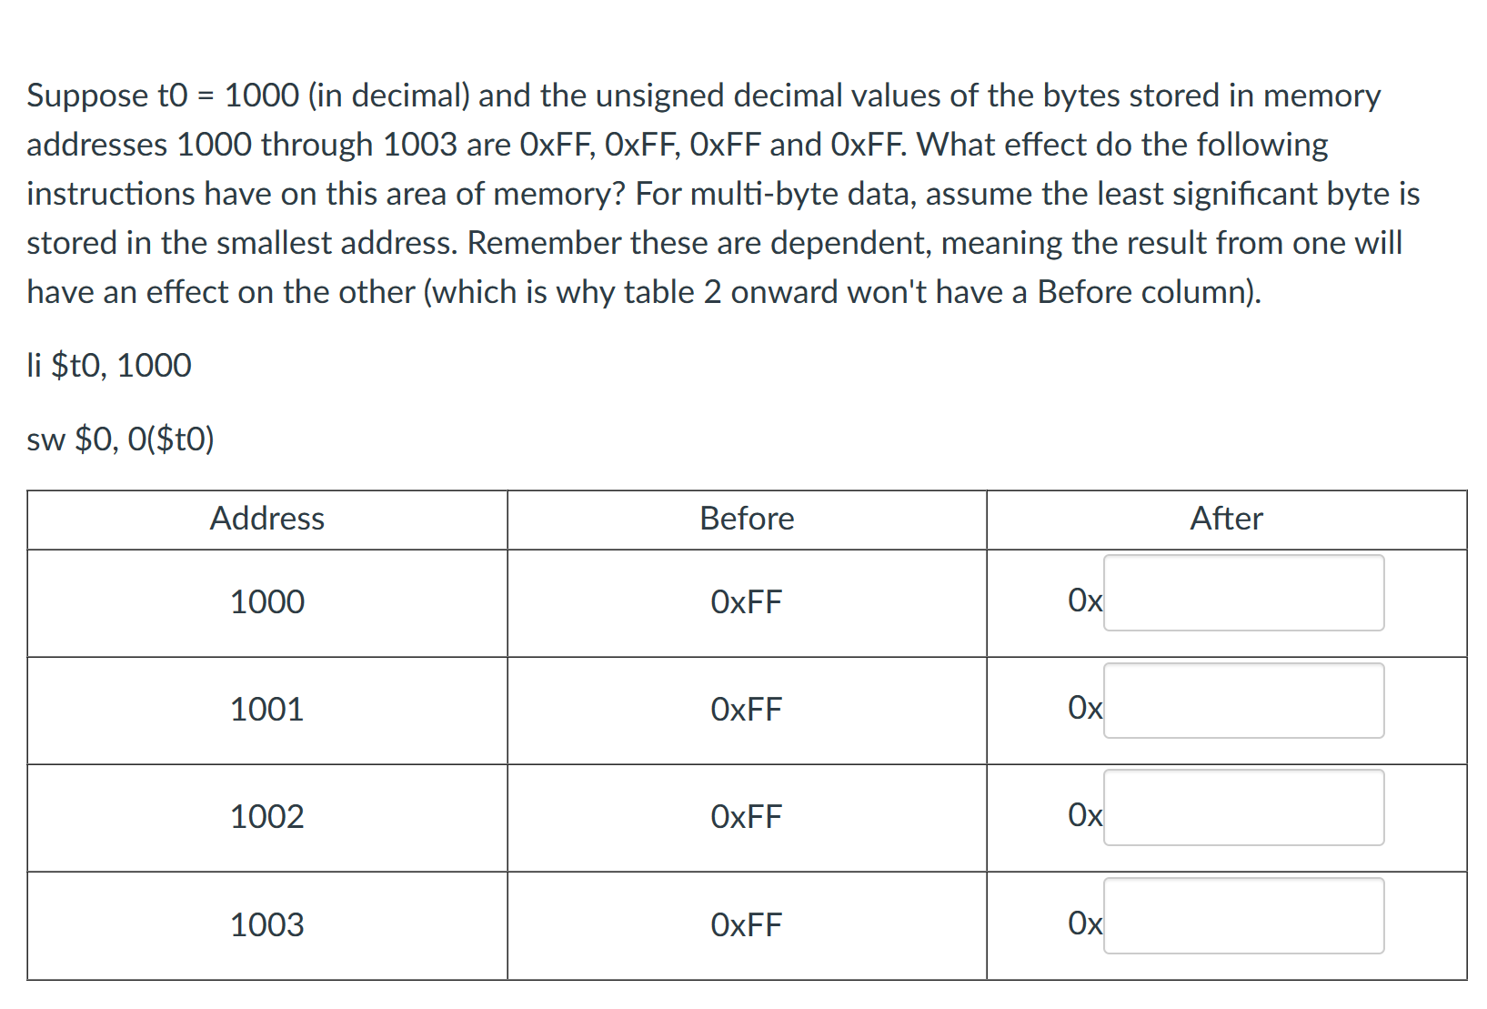Select the 0xFF value for address 1000
The image size is (1487, 1009).
[746, 601]
